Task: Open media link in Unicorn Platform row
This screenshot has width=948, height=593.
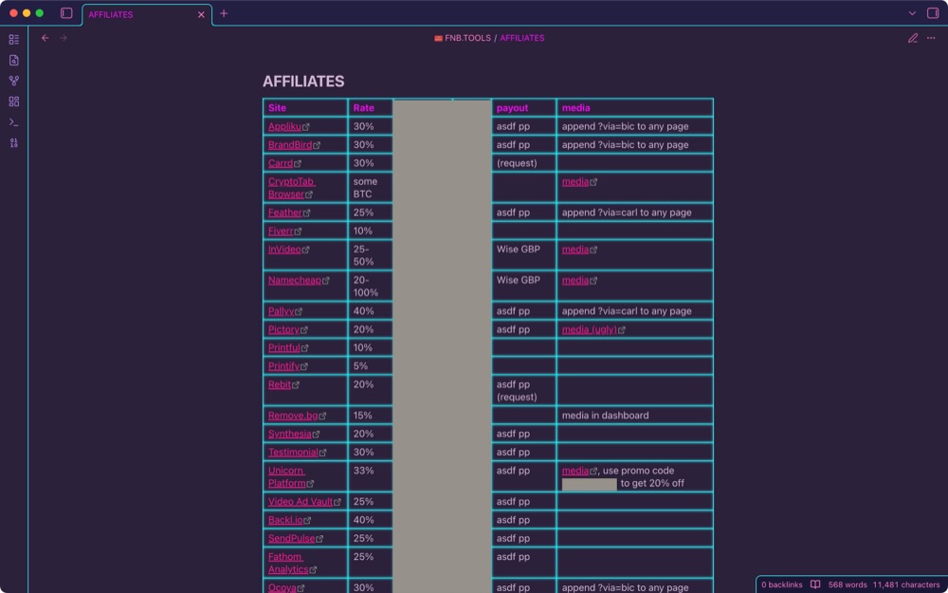Action: [x=575, y=471]
